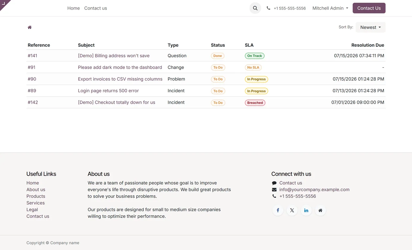Open the Facebook social icon

278,210
